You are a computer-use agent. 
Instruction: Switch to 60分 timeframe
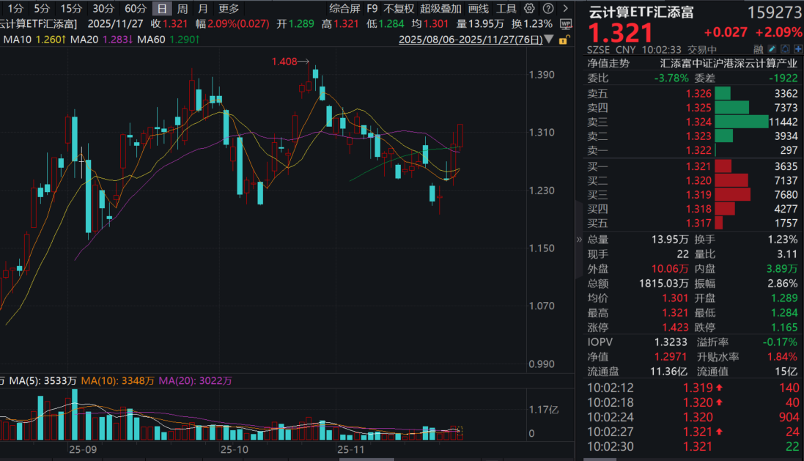(x=136, y=9)
